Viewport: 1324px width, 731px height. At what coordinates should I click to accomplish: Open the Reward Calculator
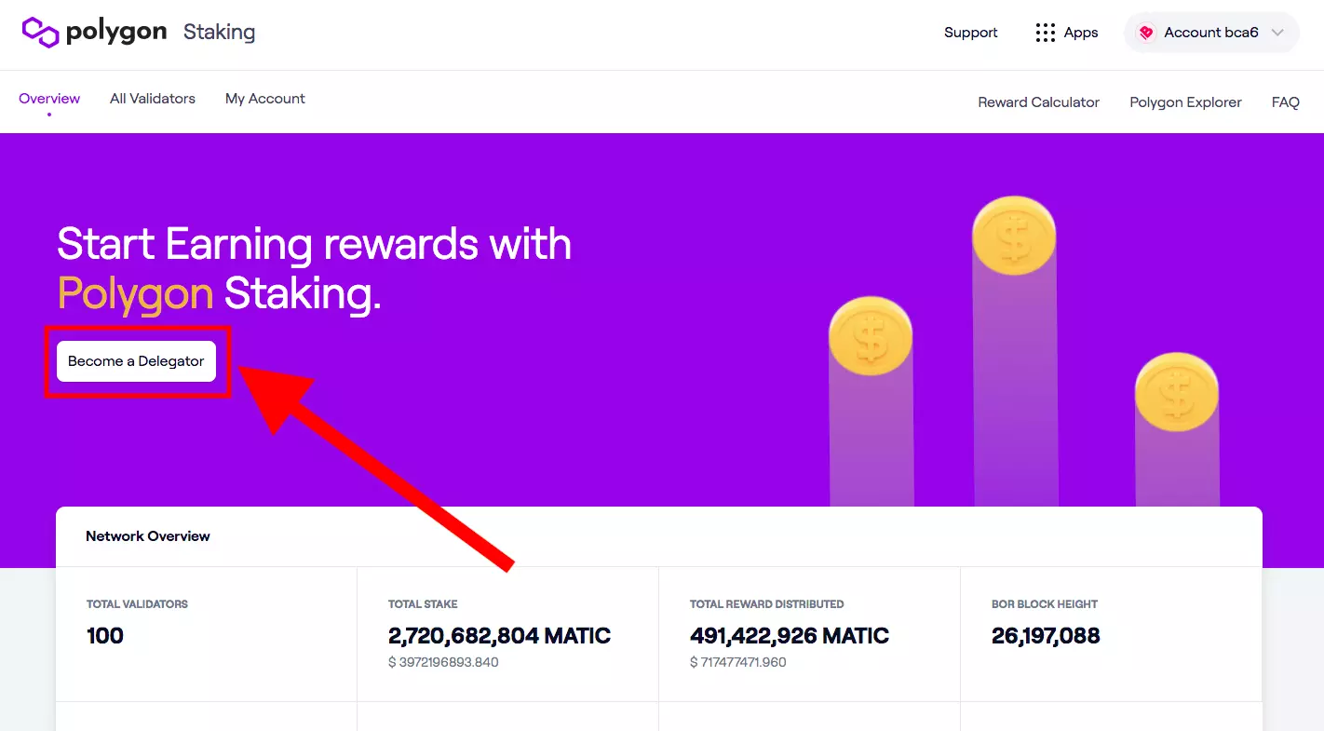1038,102
